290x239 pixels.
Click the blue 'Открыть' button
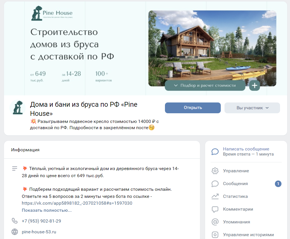[193, 108]
